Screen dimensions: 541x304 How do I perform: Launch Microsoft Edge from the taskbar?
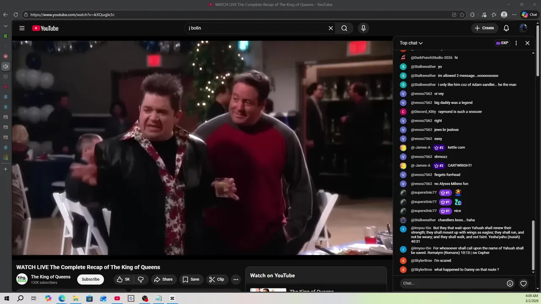pyautogui.click(x=62, y=299)
